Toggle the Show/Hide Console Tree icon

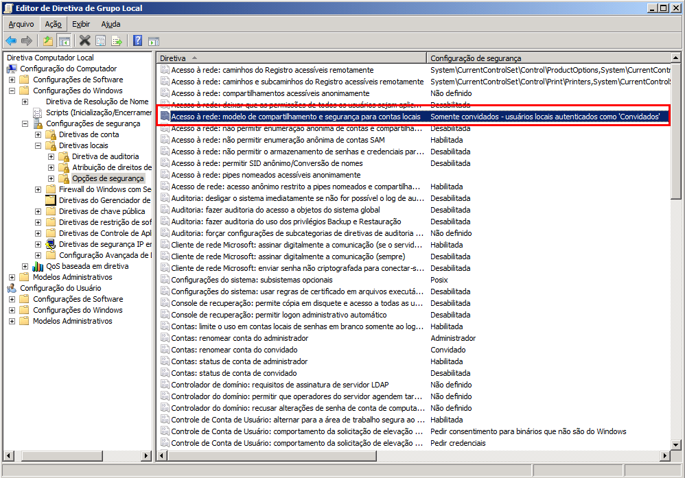[x=64, y=40]
